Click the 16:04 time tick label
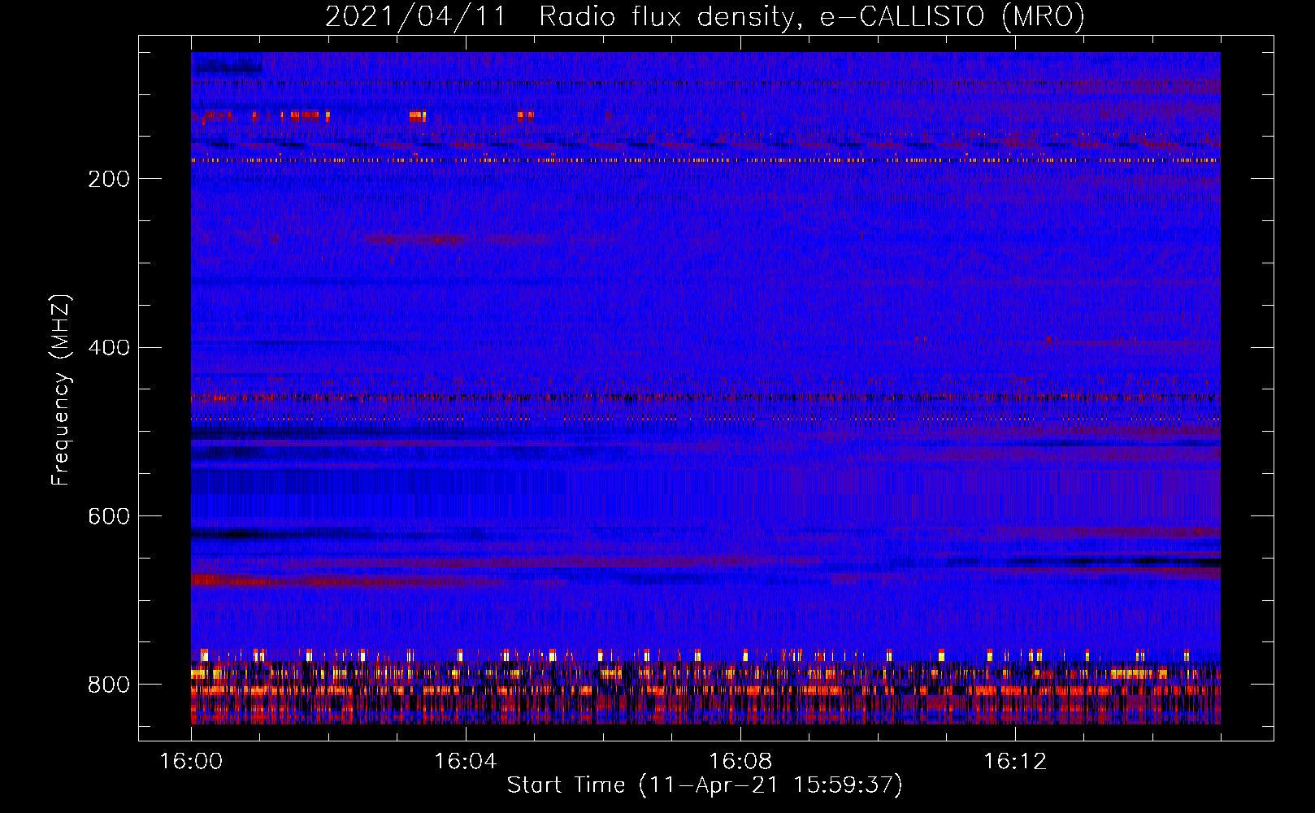 click(x=466, y=762)
